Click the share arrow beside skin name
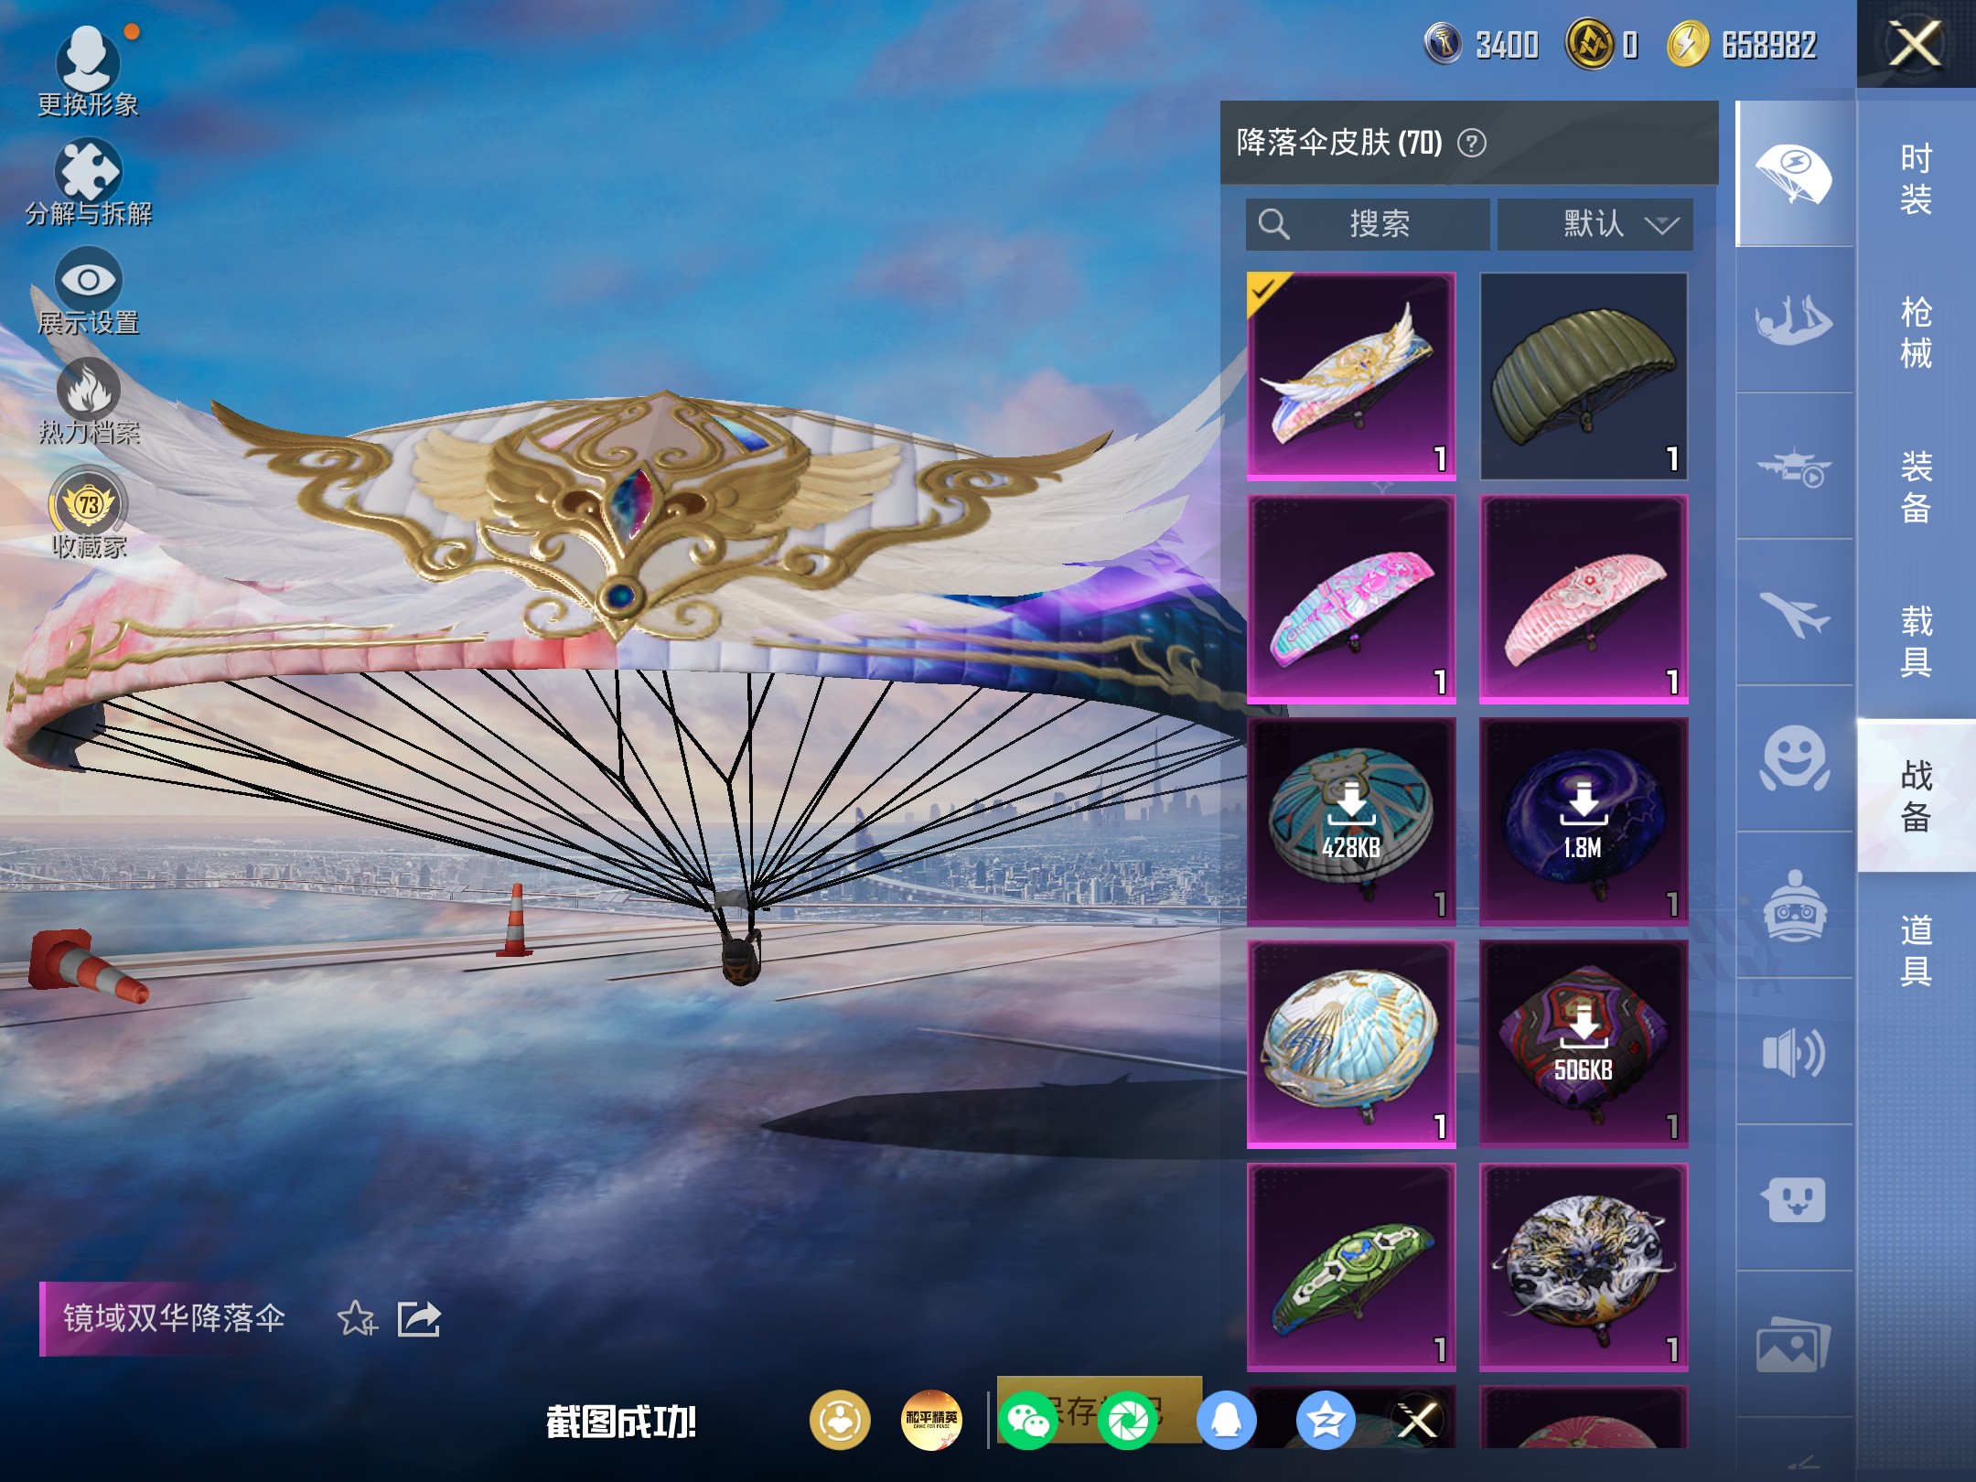1976x1482 pixels. [x=419, y=1318]
